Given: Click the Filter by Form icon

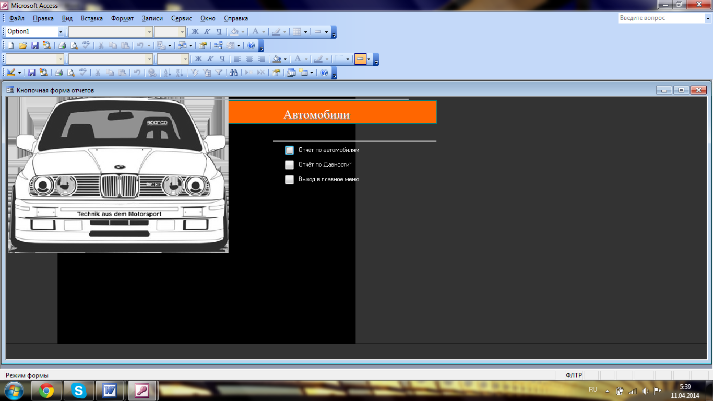Looking at the screenshot, I should (207, 73).
